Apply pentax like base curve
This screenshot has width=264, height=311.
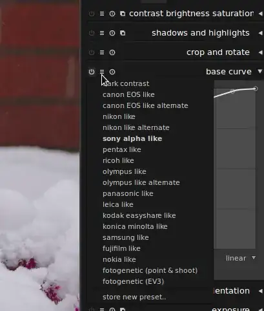[122, 149]
